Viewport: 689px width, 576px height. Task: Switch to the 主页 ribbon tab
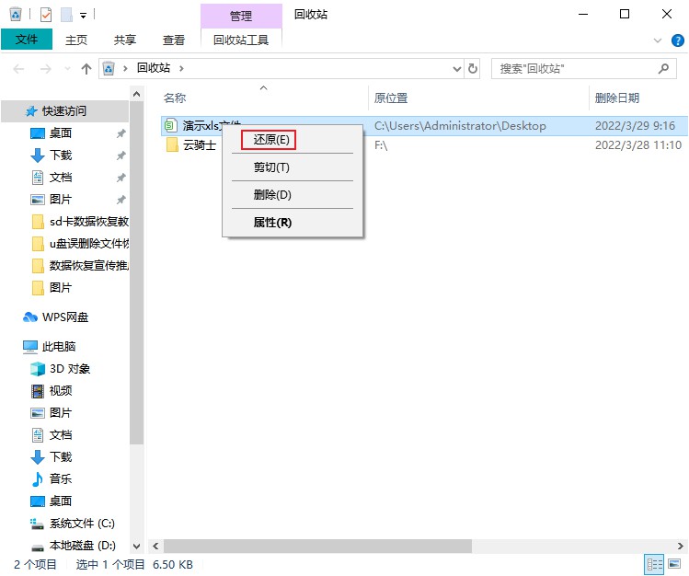76,40
